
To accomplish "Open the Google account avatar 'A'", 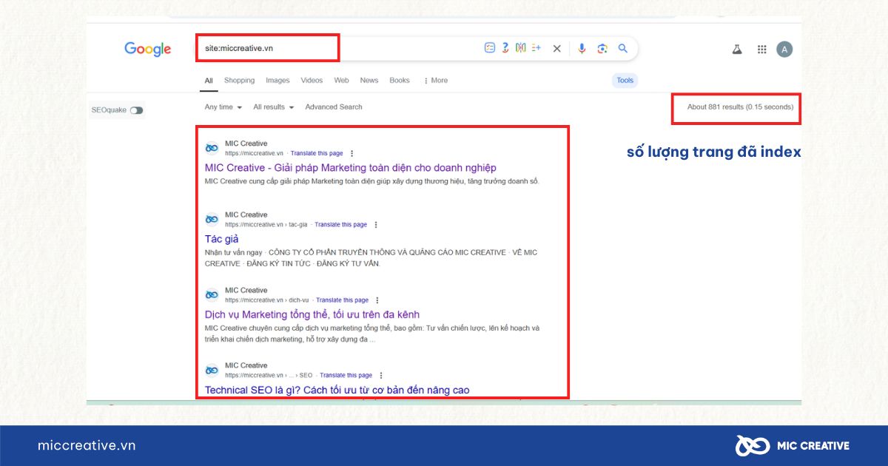I will [x=784, y=50].
